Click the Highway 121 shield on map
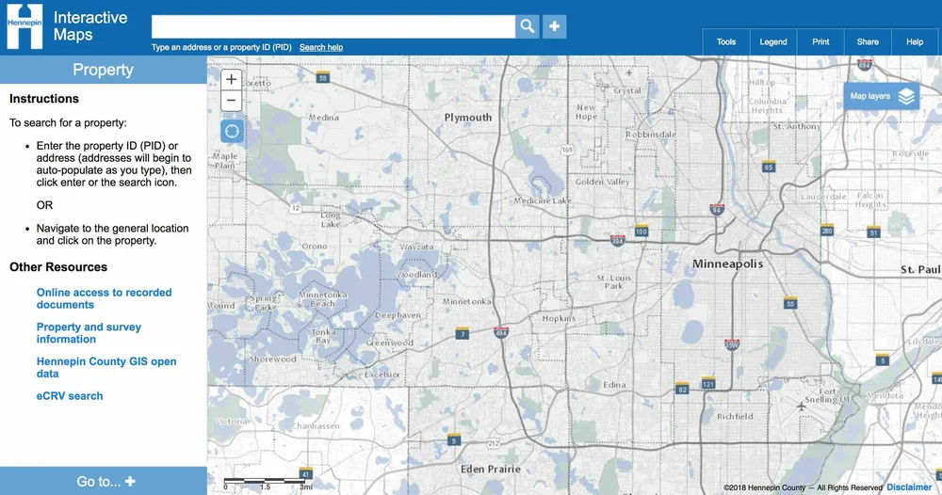Screen dimensions: 942x495 click(x=708, y=383)
